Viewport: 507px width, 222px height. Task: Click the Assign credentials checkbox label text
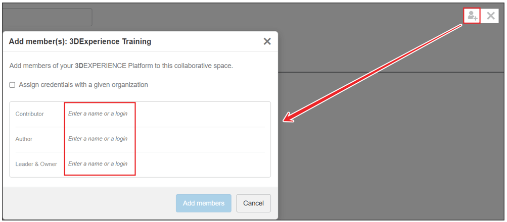[83, 85]
